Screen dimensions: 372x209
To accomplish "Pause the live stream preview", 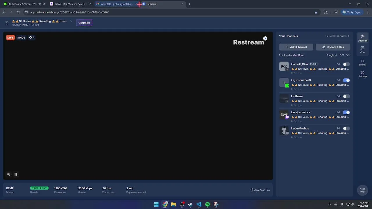I will [x=16, y=174].
